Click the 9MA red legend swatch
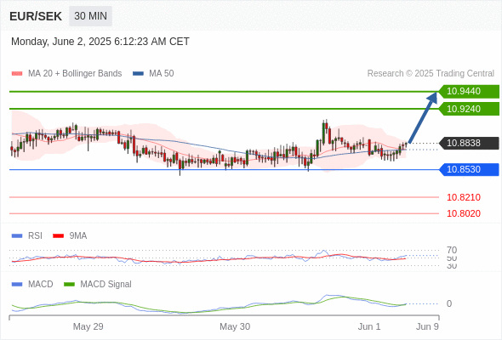 pos(58,236)
